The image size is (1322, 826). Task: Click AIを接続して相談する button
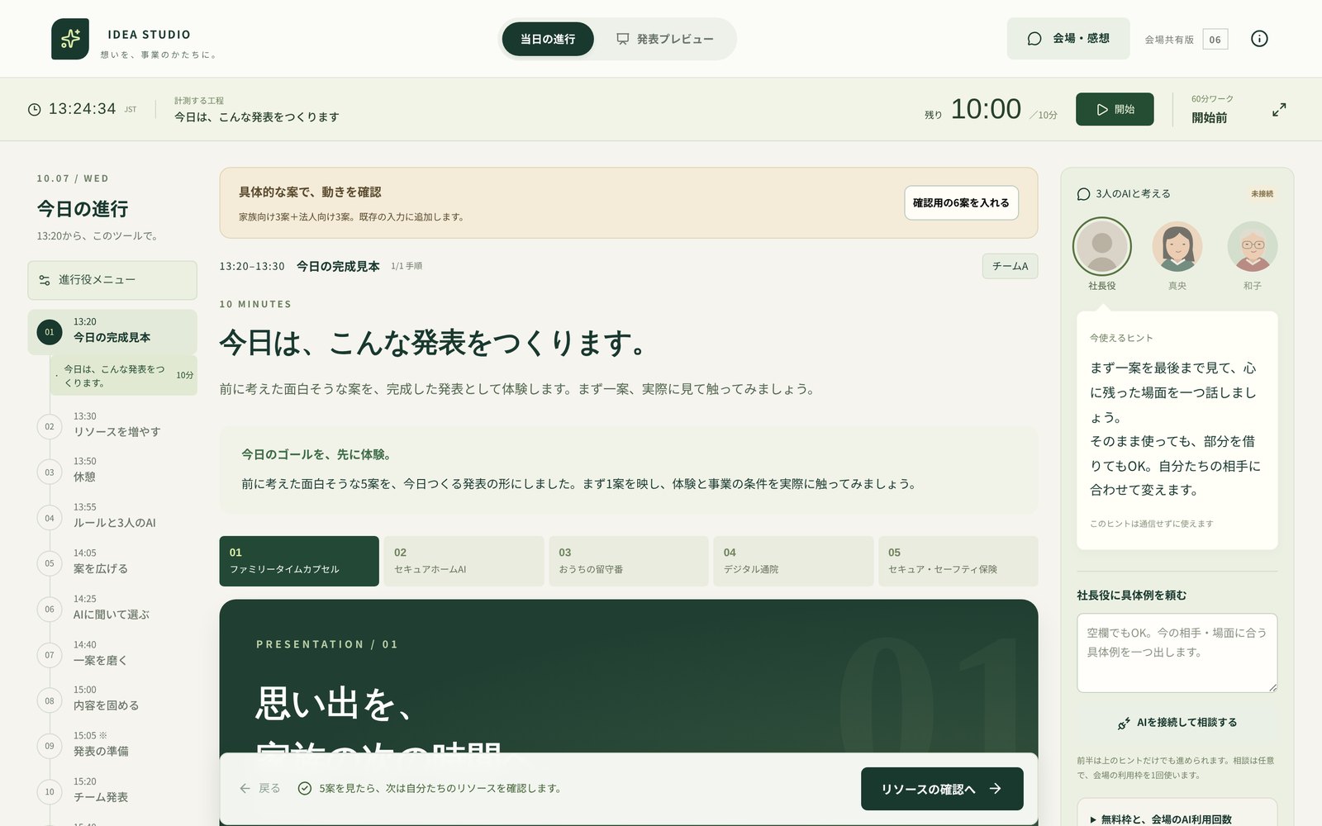coord(1177,723)
